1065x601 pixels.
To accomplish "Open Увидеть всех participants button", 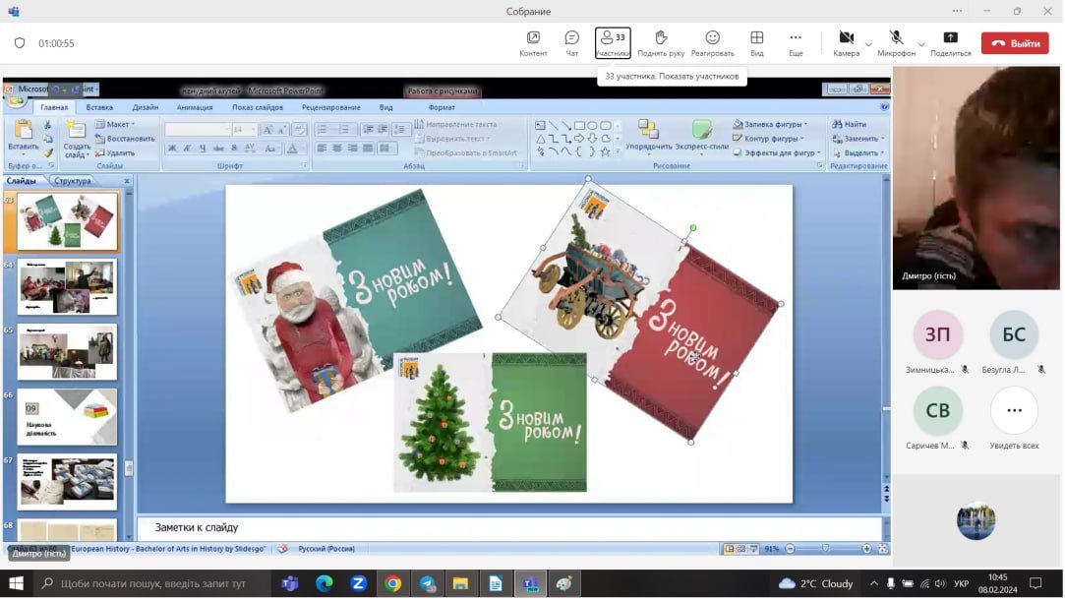I will 1014,410.
